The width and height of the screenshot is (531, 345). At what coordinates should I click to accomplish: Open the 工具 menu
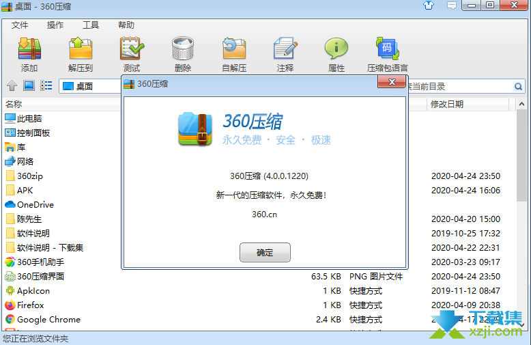pyautogui.click(x=91, y=25)
